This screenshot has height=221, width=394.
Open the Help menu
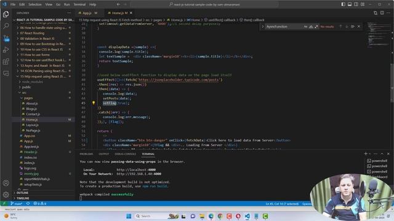point(93,4)
